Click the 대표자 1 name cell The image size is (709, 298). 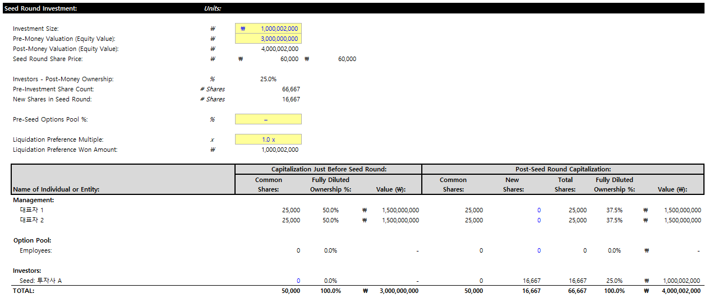tap(31, 210)
